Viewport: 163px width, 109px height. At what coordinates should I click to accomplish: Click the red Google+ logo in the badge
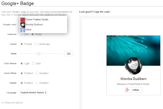128,90
